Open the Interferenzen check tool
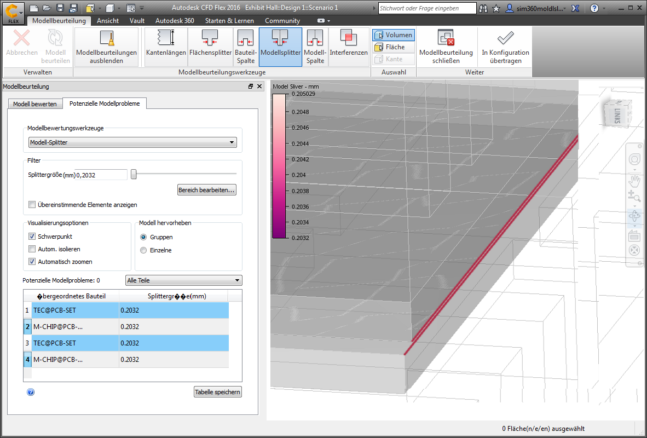 [x=349, y=47]
